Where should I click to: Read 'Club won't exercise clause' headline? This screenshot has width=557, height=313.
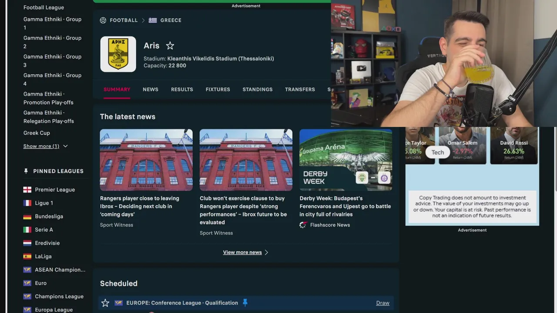click(244, 210)
